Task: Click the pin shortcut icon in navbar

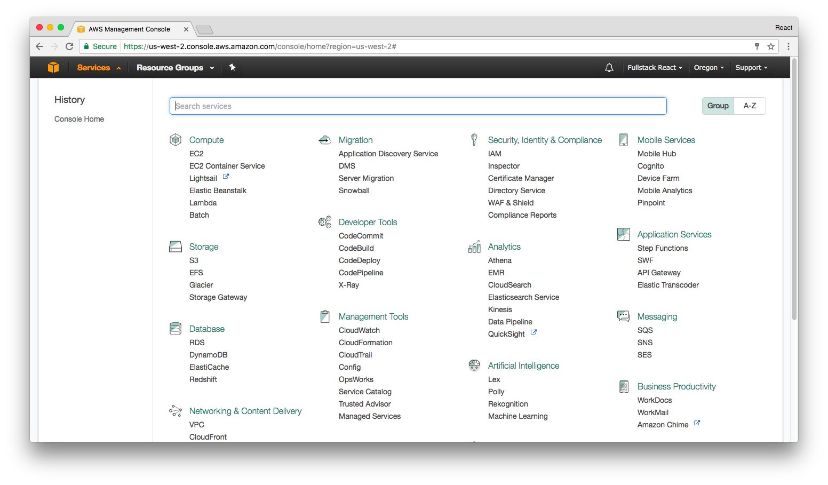Action: pos(232,67)
